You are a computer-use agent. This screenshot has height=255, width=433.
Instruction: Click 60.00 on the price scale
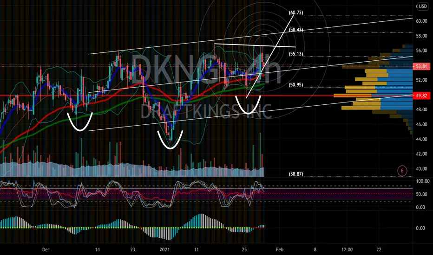coord(421,21)
